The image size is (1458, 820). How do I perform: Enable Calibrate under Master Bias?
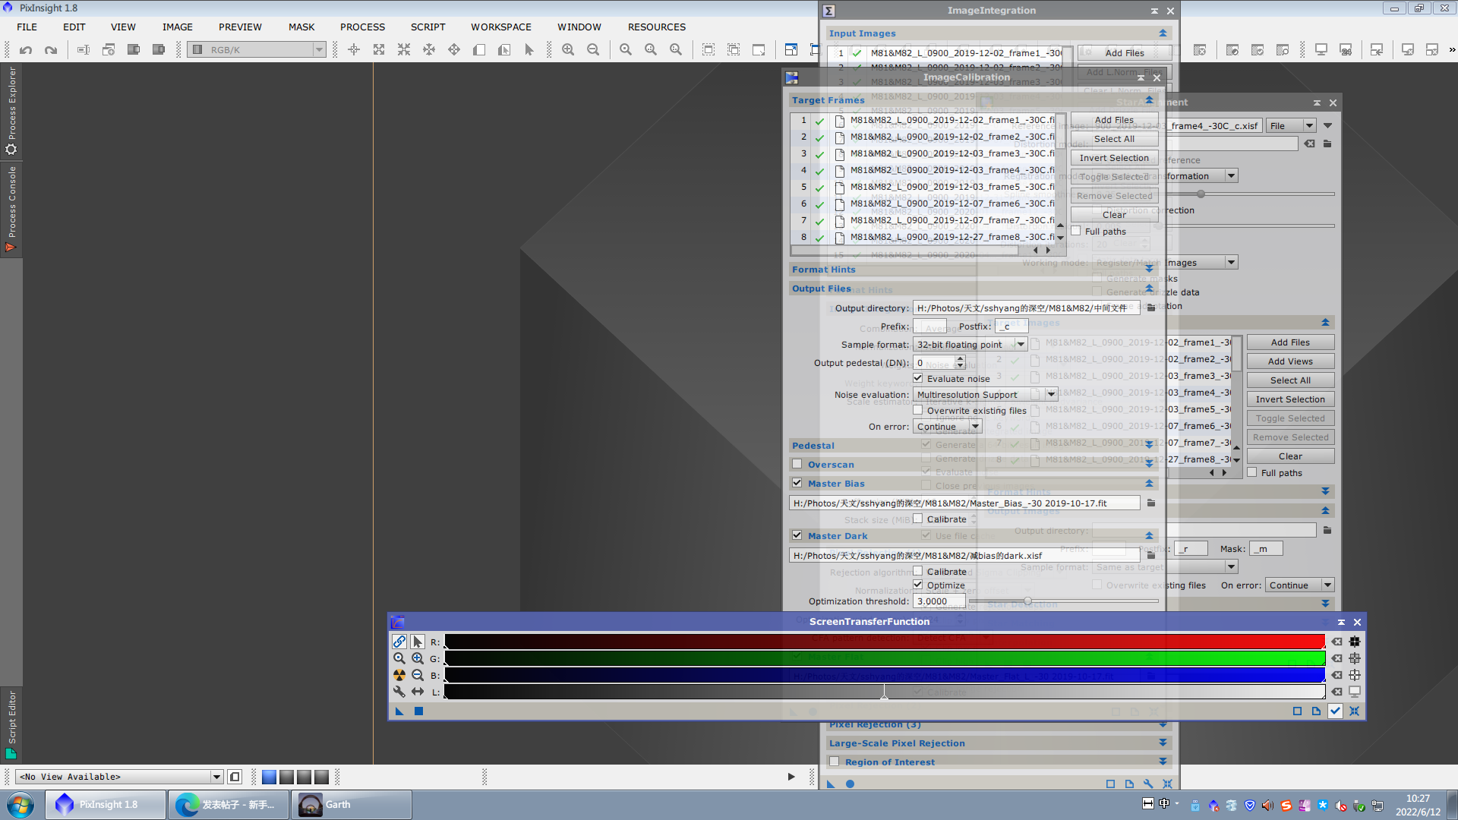pyautogui.click(x=918, y=519)
